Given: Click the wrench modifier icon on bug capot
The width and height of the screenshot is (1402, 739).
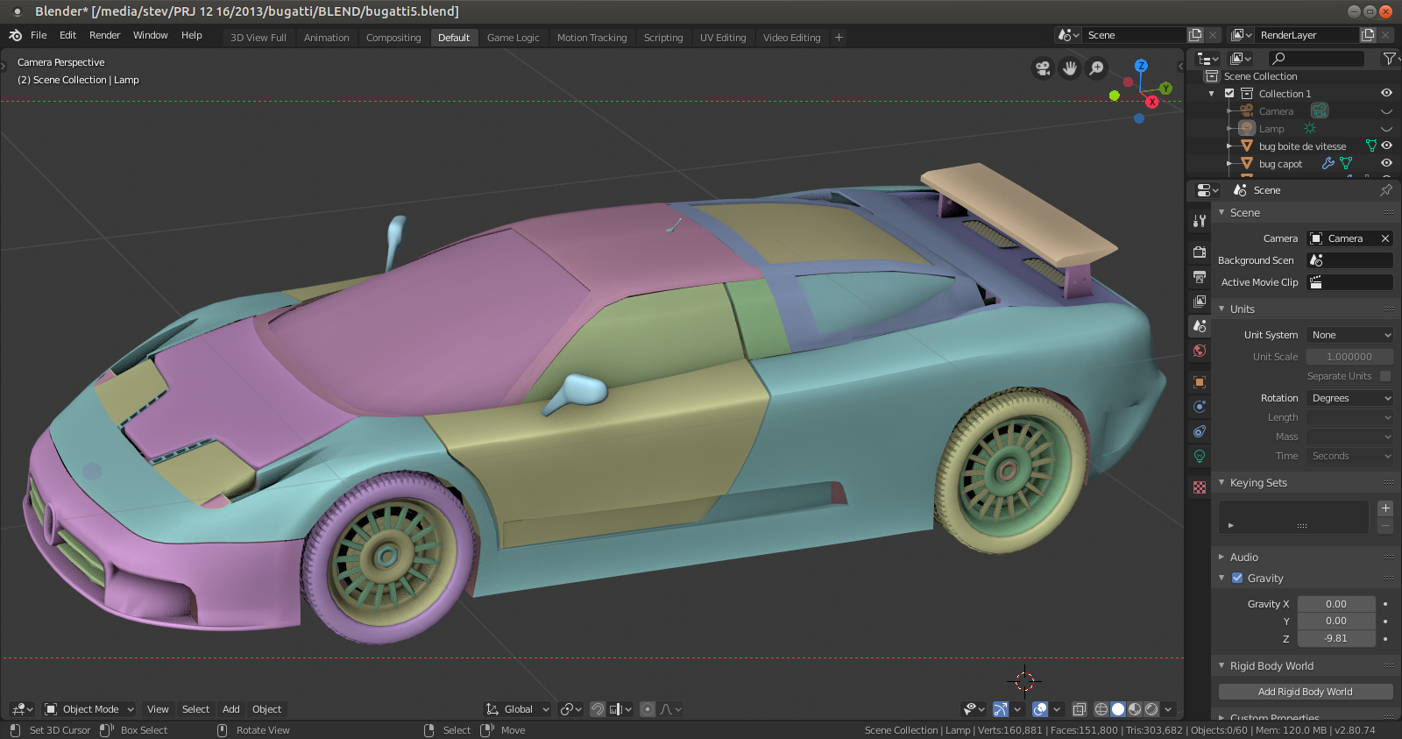Looking at the screenshot, I should [x=1328, y=163].
